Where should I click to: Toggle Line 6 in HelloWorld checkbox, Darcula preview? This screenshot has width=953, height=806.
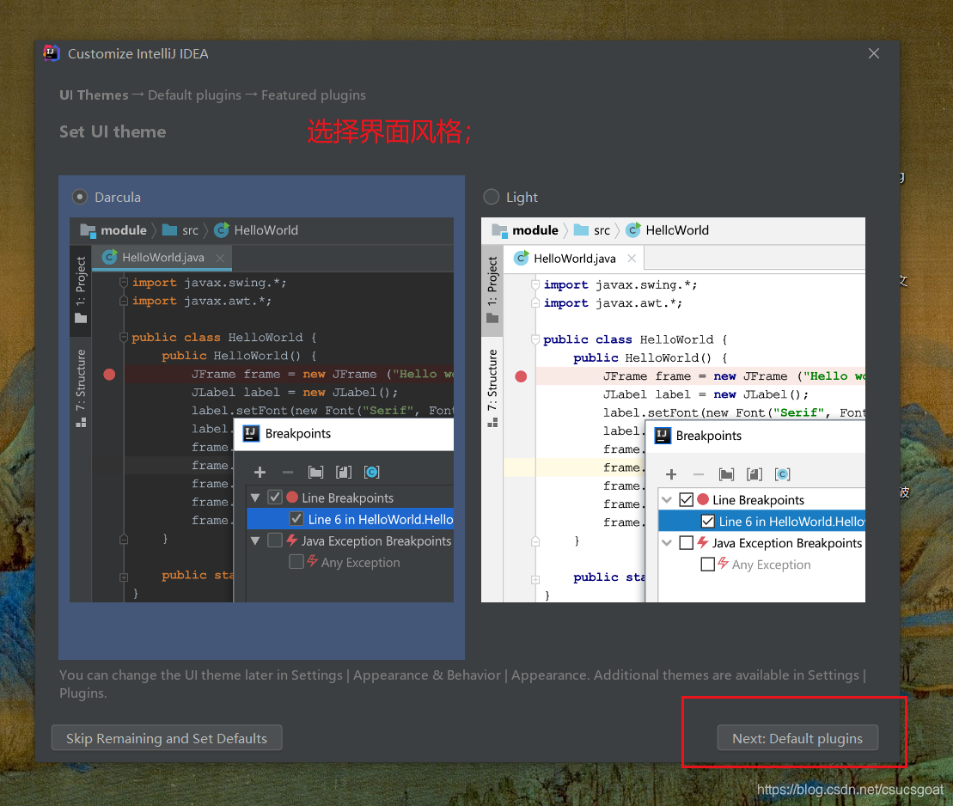296,519
